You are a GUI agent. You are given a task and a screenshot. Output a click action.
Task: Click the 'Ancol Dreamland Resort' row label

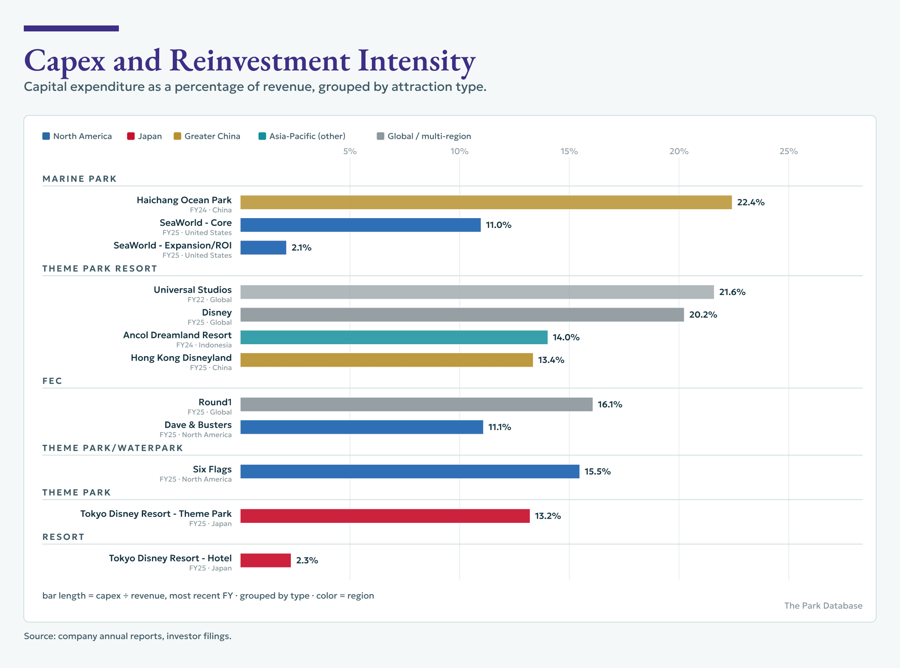pos(177,335)
